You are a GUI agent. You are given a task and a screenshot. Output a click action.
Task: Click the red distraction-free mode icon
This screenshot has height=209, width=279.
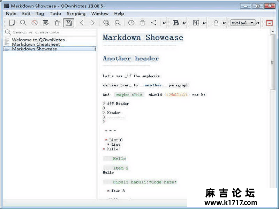click(x=269, y=23)
